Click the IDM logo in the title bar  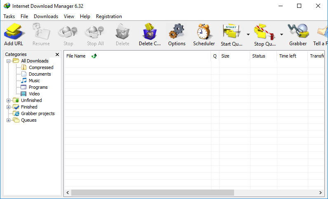click(7, 6)
